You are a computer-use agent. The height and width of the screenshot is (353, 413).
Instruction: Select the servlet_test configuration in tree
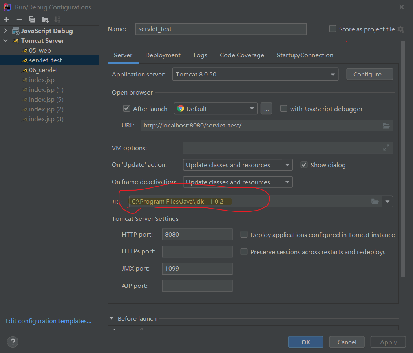pyautogui.click(x=49, y=60)
